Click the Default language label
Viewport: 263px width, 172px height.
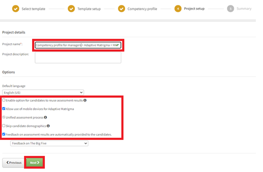[x=14, y=86]
